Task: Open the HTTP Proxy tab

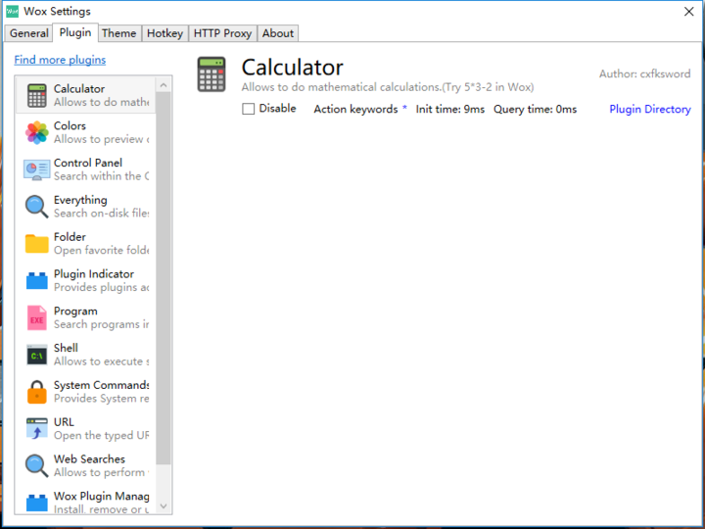Action: point(222,33)
